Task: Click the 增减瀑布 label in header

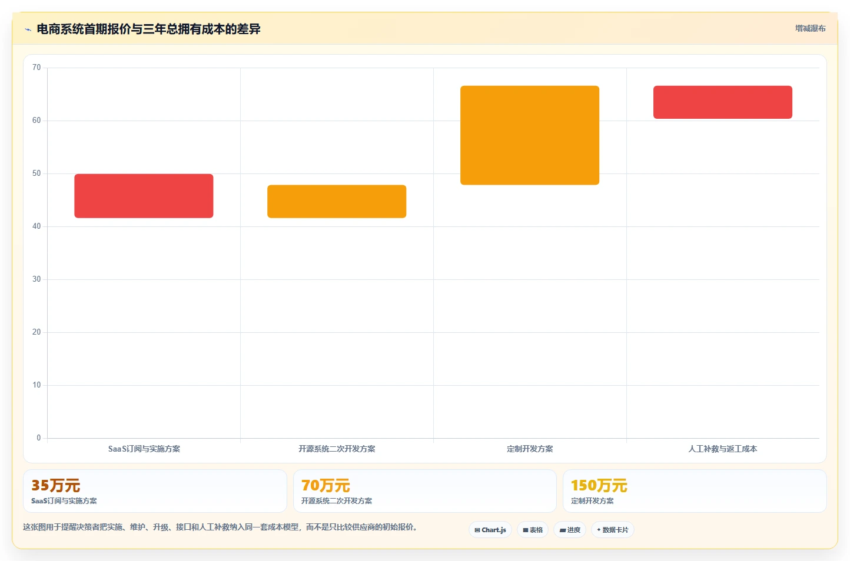Action: click(810, 28)
